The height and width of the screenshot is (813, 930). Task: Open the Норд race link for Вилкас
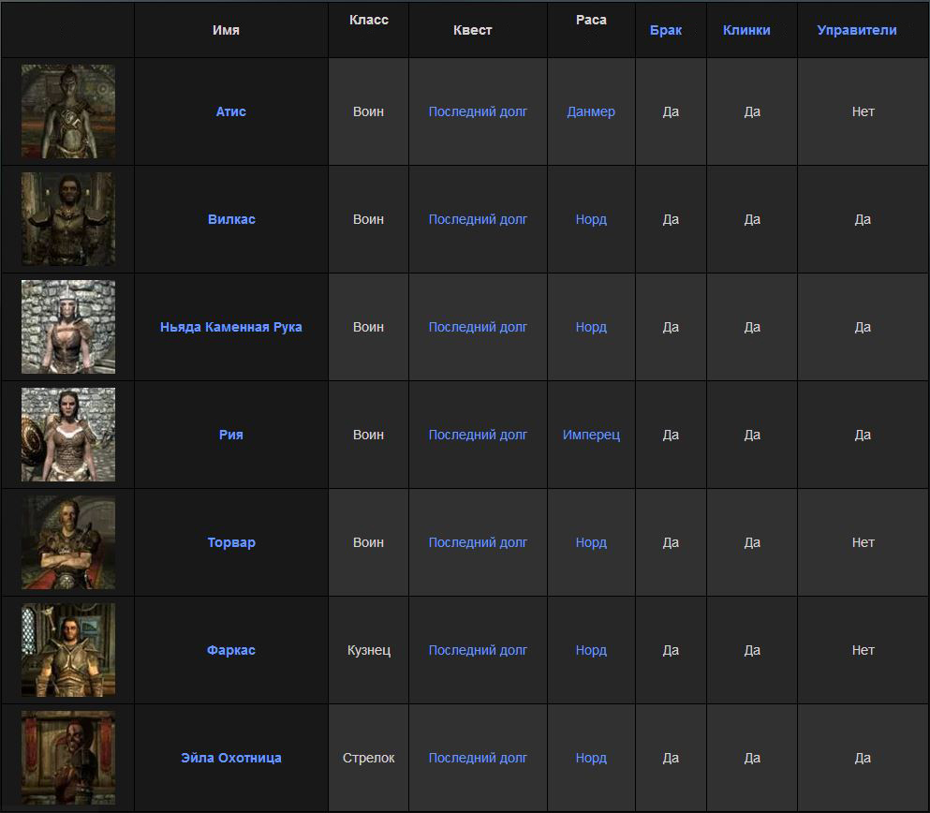[591, 219]
